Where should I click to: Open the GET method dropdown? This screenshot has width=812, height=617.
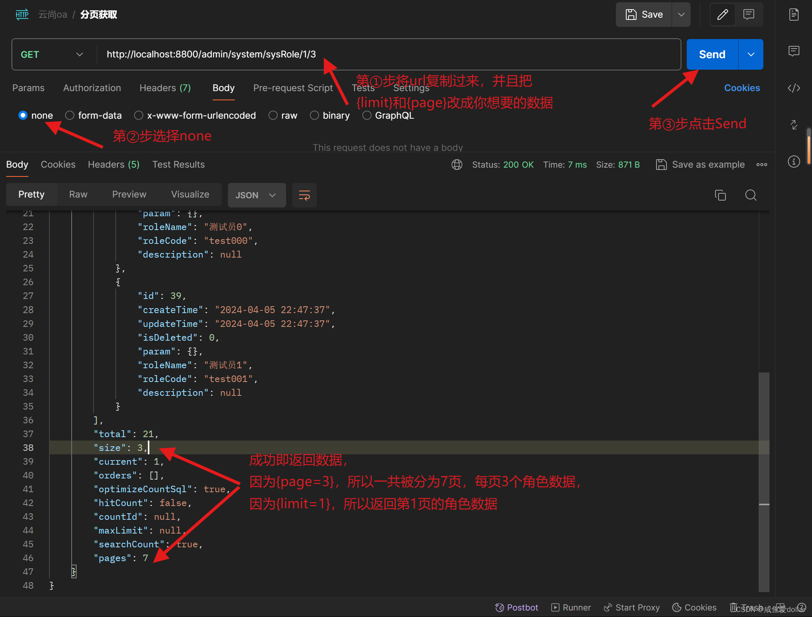pos(52,54)
